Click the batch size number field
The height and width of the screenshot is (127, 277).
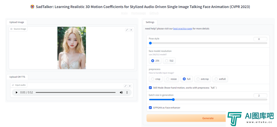(x=260, y=95)
